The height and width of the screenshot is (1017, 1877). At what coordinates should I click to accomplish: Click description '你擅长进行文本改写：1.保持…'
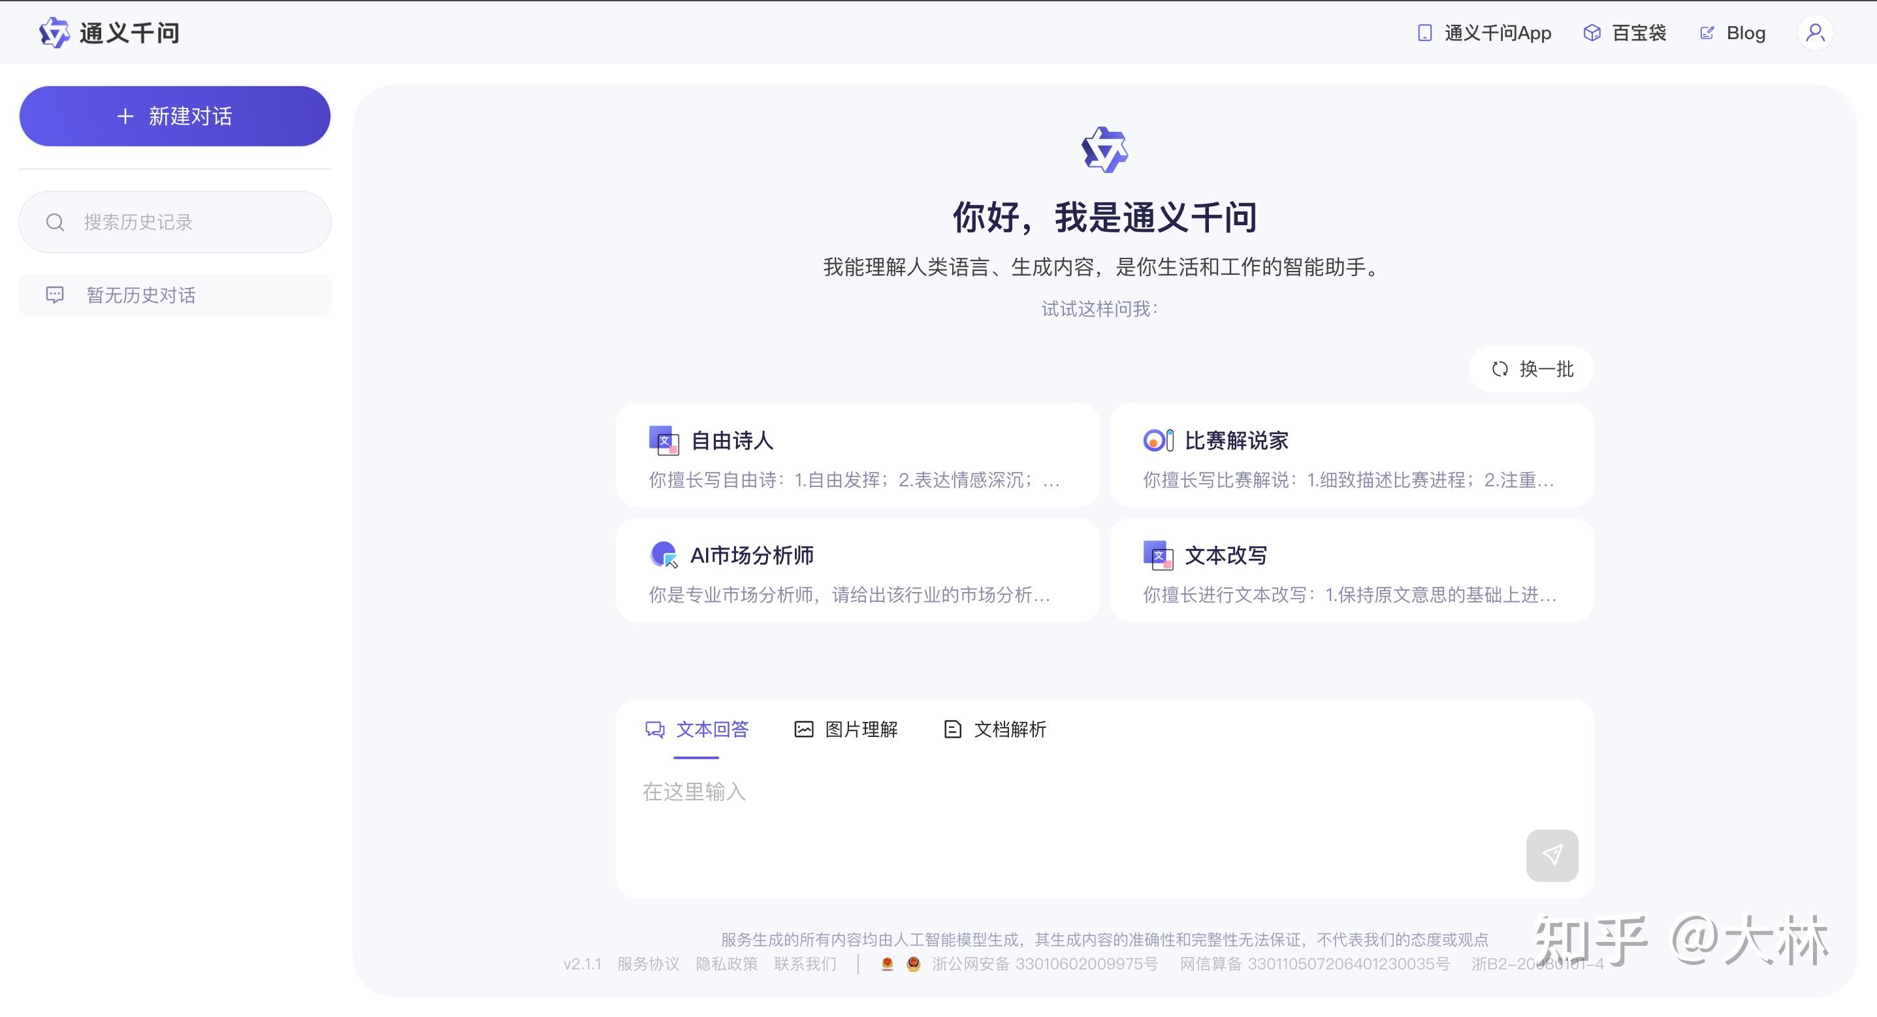[x=1350, y=595]
